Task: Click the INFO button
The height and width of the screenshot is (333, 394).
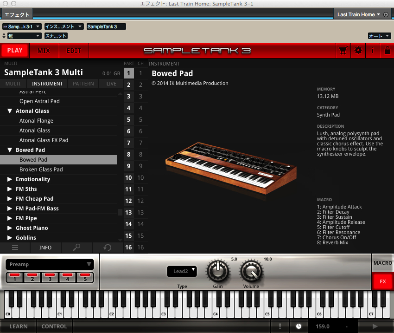Action: 45,248
